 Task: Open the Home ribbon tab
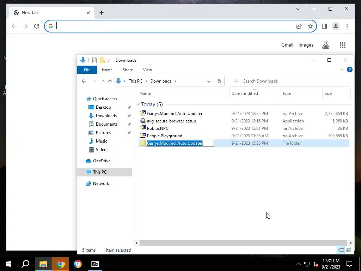pos(107,70)
